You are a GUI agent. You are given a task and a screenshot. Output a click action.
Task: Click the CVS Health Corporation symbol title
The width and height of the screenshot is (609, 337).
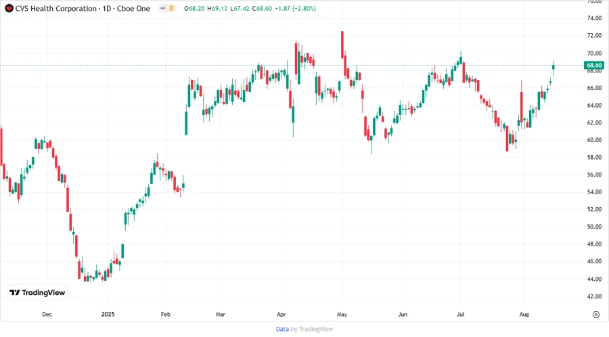pos(83,9)
